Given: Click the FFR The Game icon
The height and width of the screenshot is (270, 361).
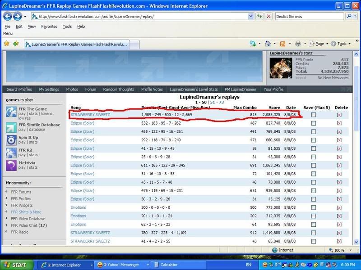Looking at the screenshot, I should (11, 112).
